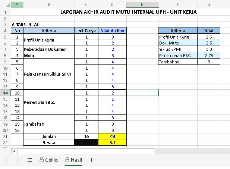Click the yellow Rerata value 3.1 cell
This screenshot has width=230, height=169.
click(x=112, y=142)
